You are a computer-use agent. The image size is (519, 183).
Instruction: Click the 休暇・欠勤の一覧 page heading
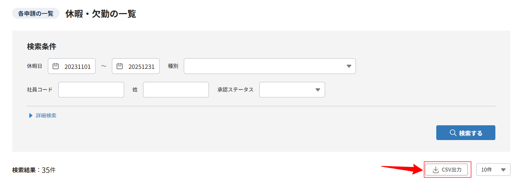(101, 14)
